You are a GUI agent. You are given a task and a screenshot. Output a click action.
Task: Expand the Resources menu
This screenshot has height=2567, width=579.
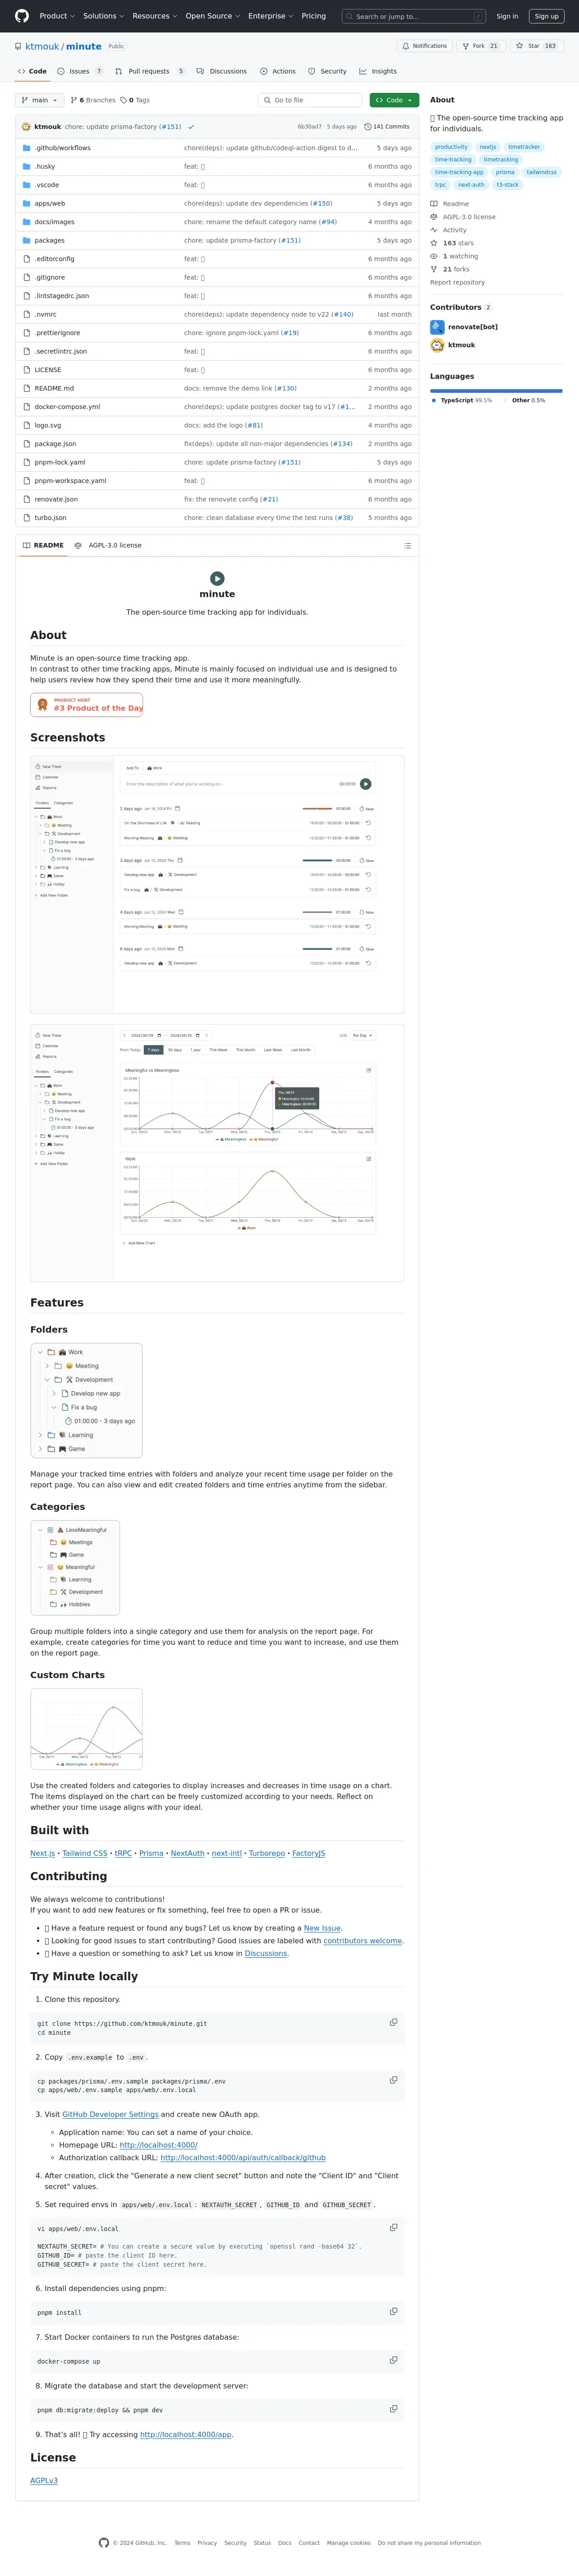pos(155,16)
